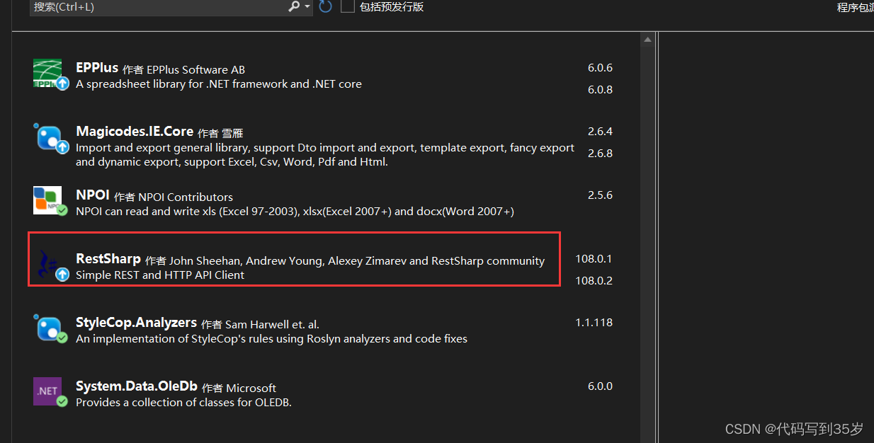Click the search magnifier icon

click(x=294, y=6)
